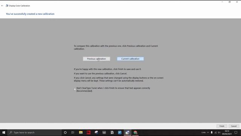Close the Display Color Calibration window
241x136 pixels.
[237, 2]
